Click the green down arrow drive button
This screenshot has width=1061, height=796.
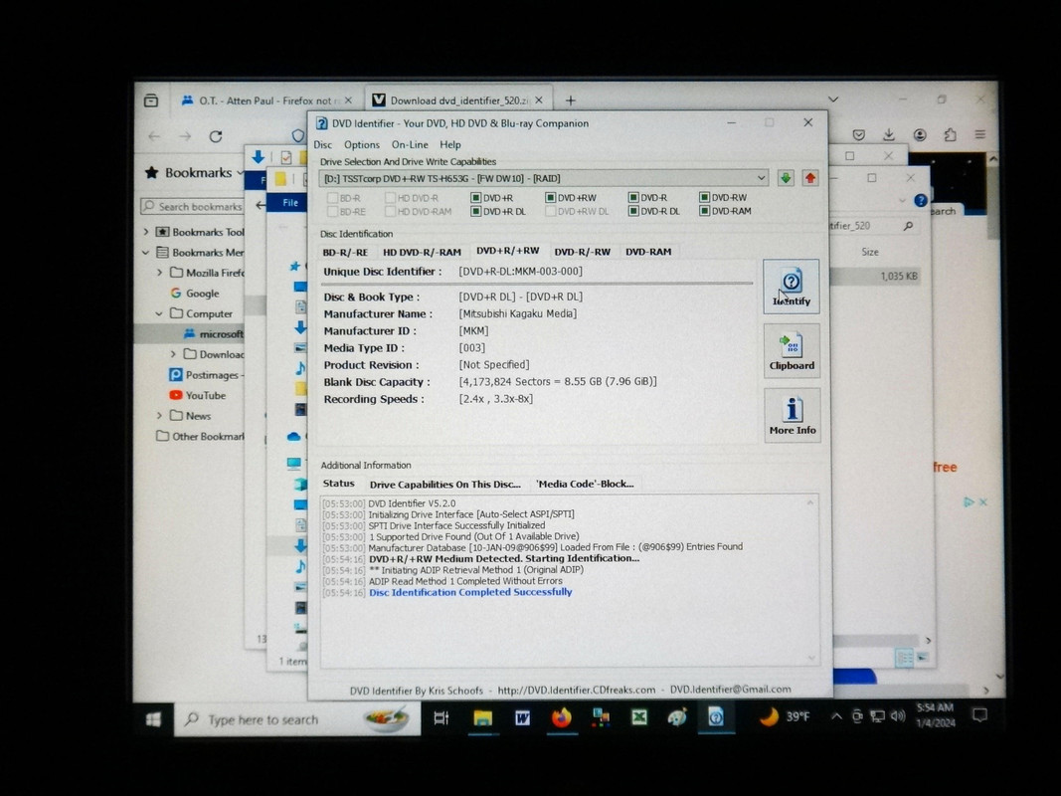(x=785, y=178)
